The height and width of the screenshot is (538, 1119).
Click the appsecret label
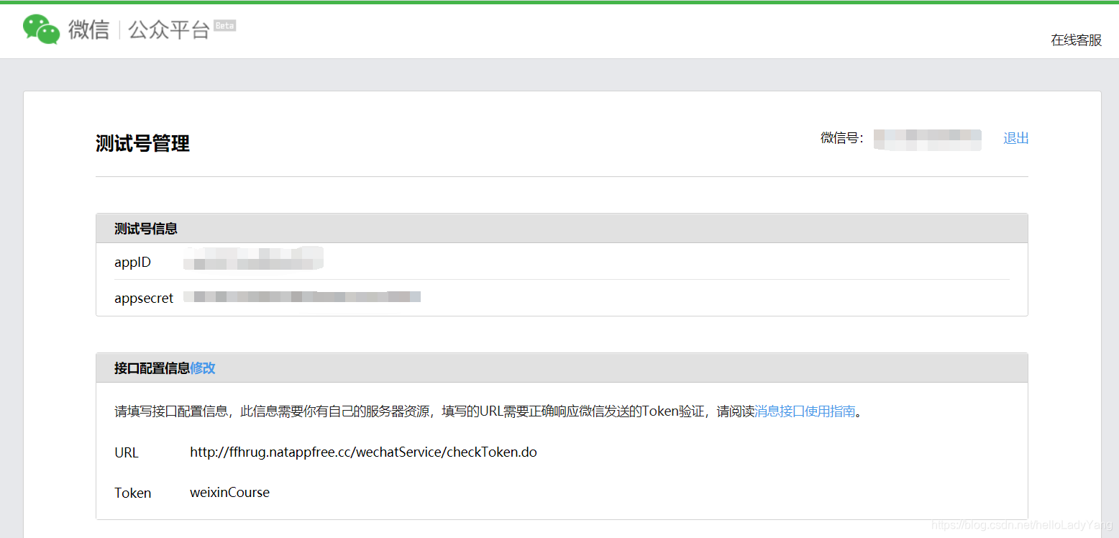pos(144,298)
